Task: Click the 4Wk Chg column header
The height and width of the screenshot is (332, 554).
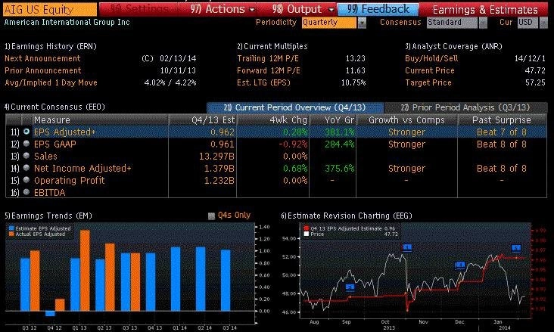Action: (x=273, y=120)
